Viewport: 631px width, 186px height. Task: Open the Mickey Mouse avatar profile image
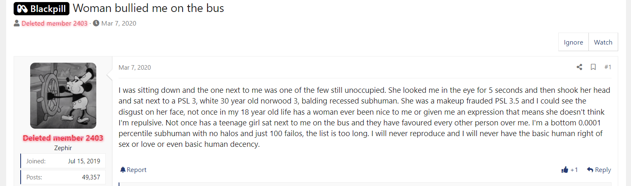[x=63, y=96]
